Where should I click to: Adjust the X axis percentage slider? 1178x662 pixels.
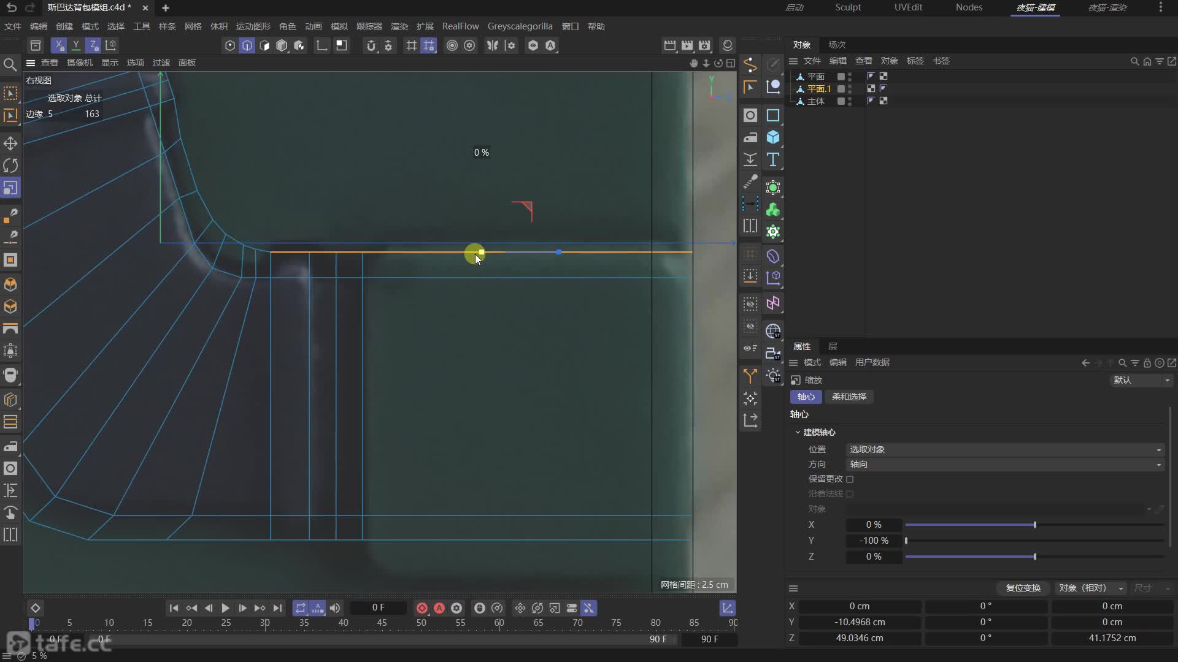1034,525
